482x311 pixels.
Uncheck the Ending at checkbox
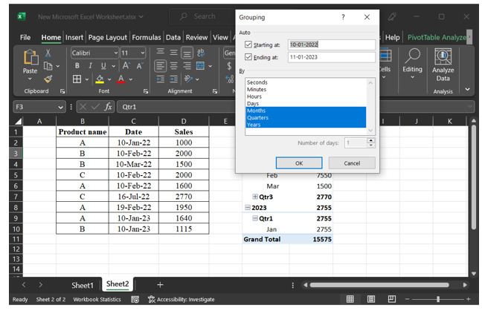coord(249,56)
